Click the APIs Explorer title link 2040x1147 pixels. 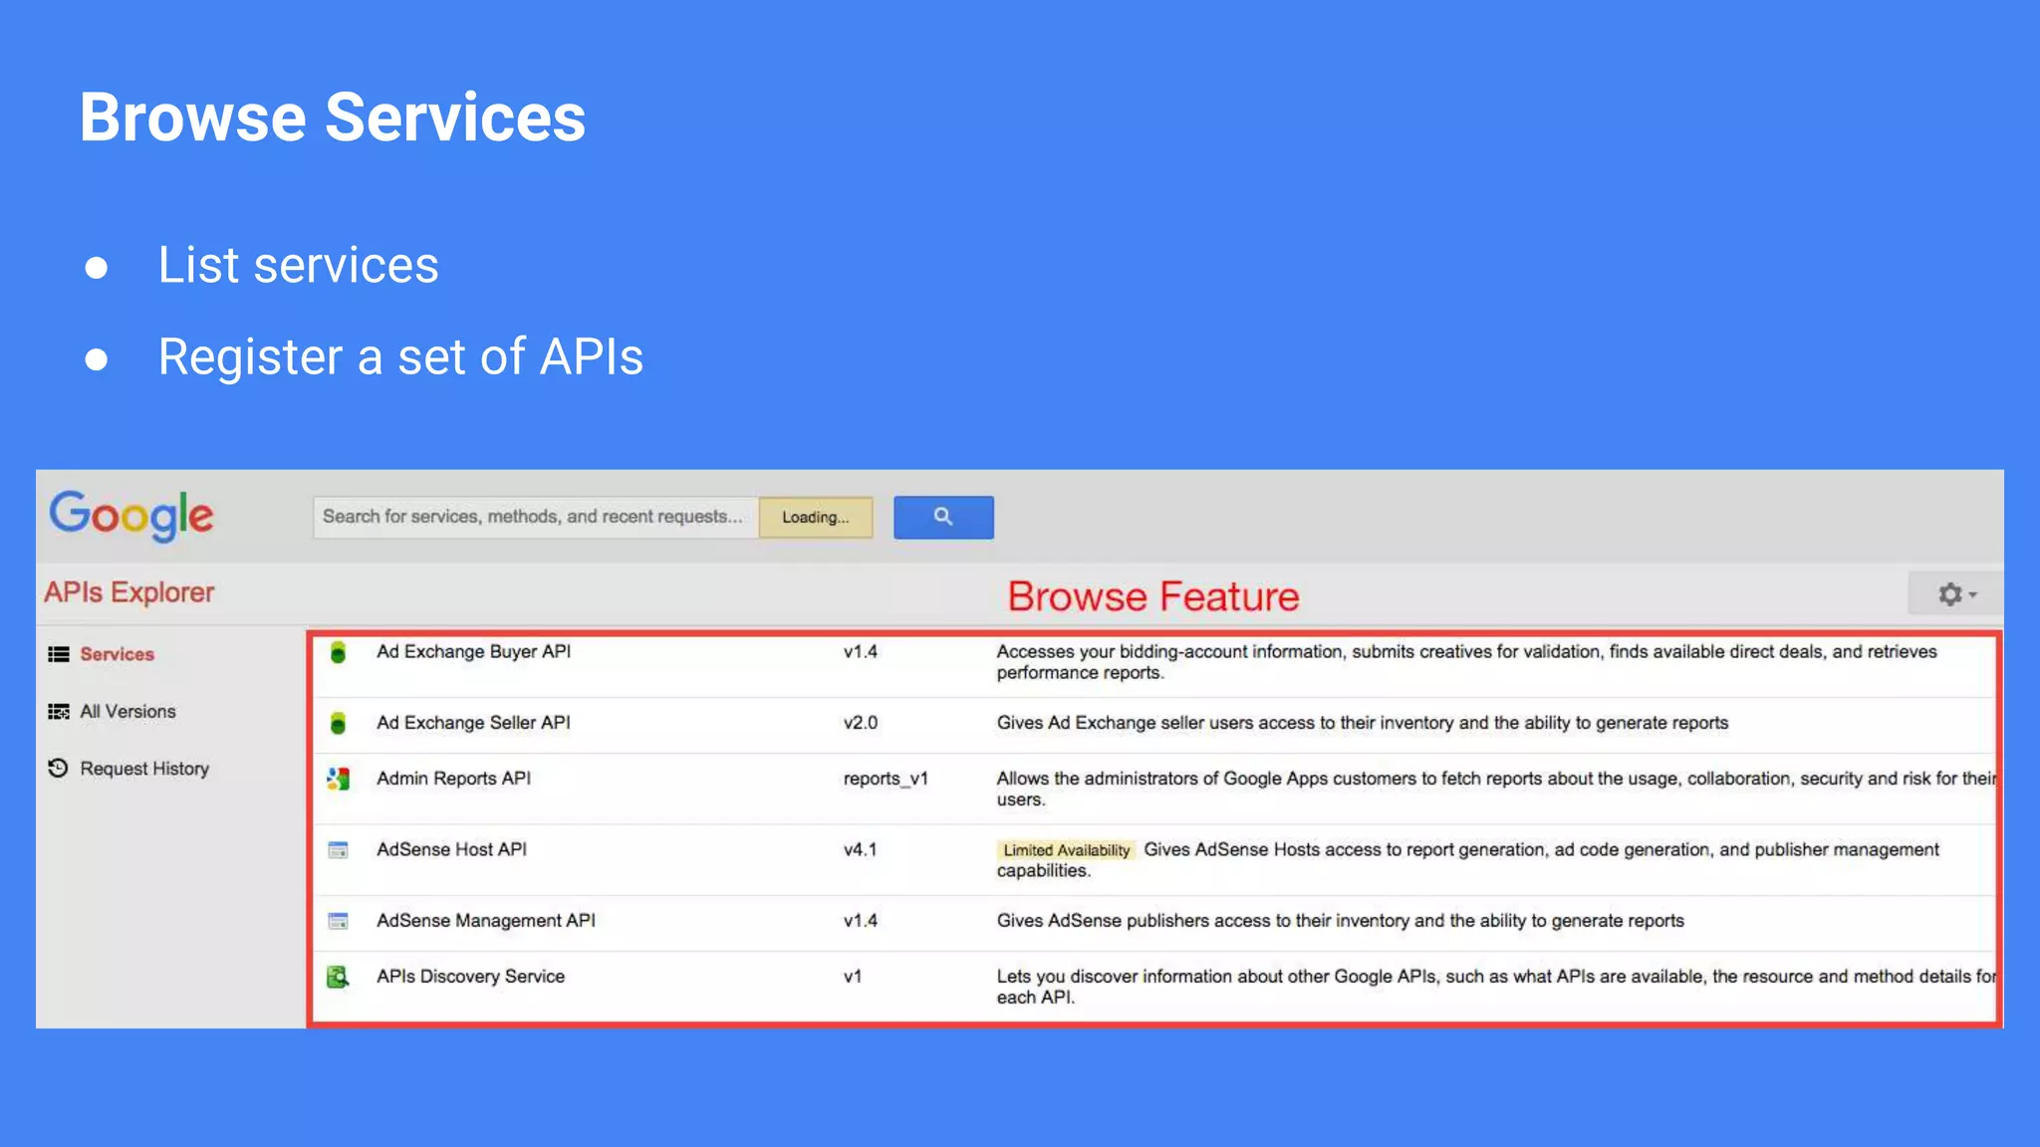pyautogui.click(x=128, y=591)
